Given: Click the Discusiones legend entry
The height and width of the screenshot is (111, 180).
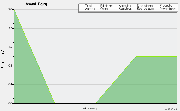Looking at the screenshot, I should tap(143, 6).
